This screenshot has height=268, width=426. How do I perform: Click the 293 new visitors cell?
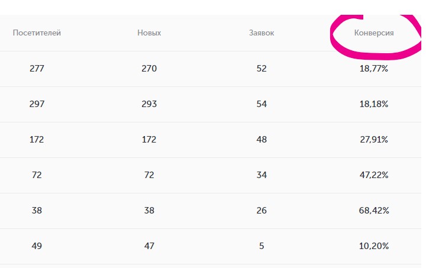click(x=149, y=104)
